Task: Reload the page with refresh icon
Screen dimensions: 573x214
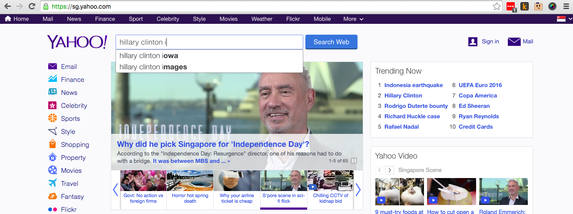Action: [32, 6]
